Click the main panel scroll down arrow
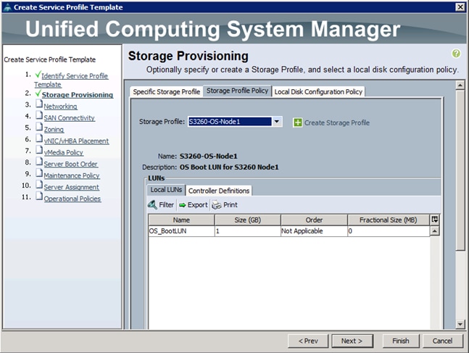The height and width of the screenshot is (353, 469). click(x=460, y=324)
